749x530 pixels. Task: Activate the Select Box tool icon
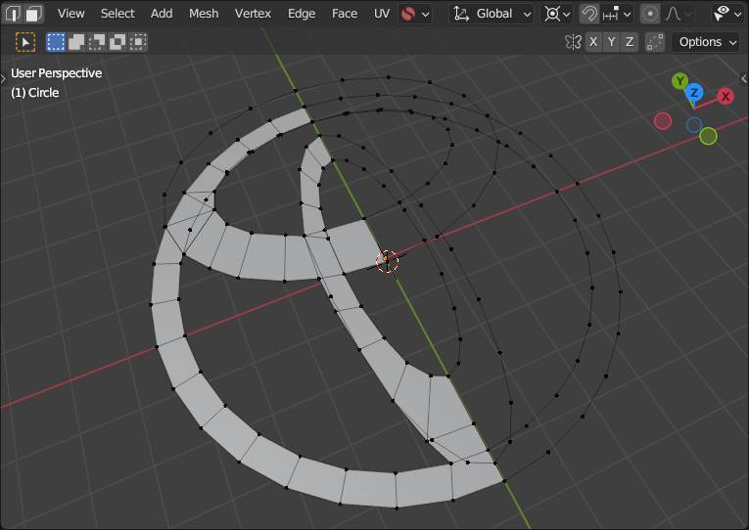tap(25, 42)
